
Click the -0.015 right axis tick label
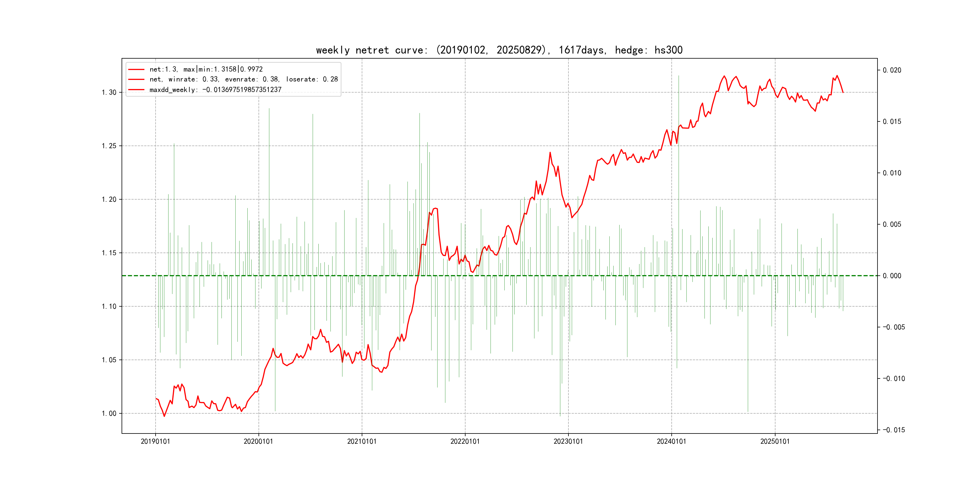click(894, 430)
